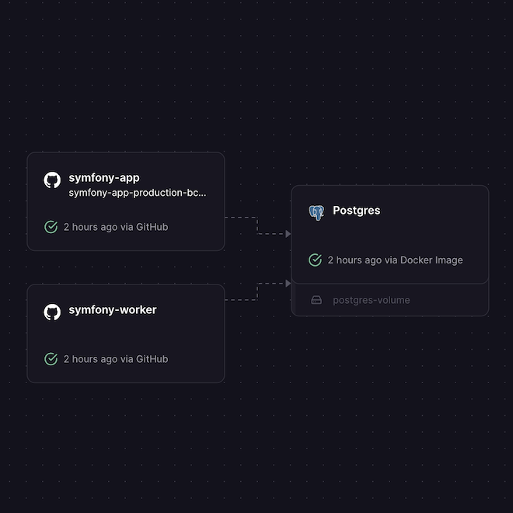Image resolution: width=513 pixels, height=513 pixels.
Task: Click the upper arrowhead pointing into Postgres
Action: tap(288, 233)
